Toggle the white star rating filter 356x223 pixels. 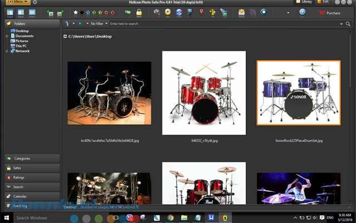click(76, 12)
